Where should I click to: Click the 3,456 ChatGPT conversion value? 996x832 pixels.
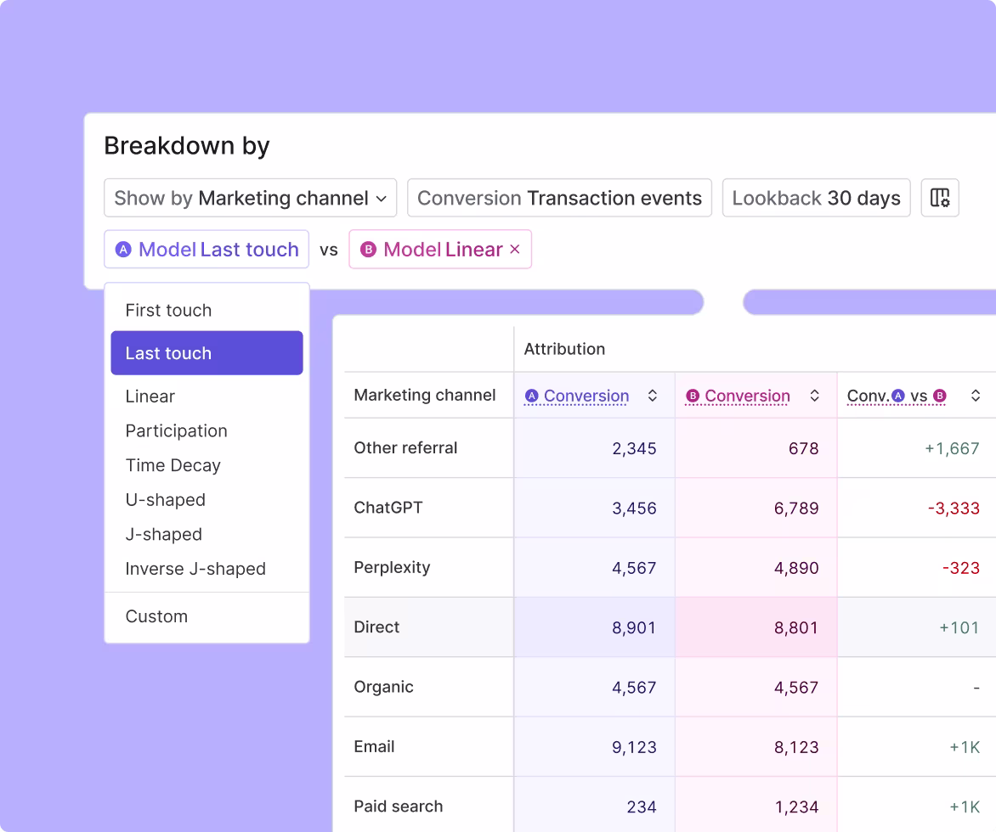[x=634, y=509]
